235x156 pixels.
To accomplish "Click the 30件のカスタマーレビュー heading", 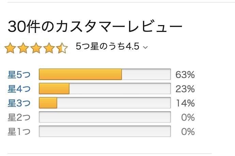I will [95, 26].
